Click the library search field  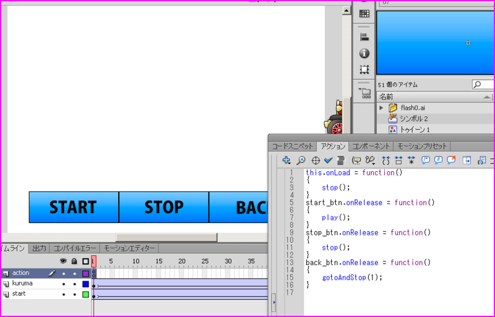pos(483,85)
